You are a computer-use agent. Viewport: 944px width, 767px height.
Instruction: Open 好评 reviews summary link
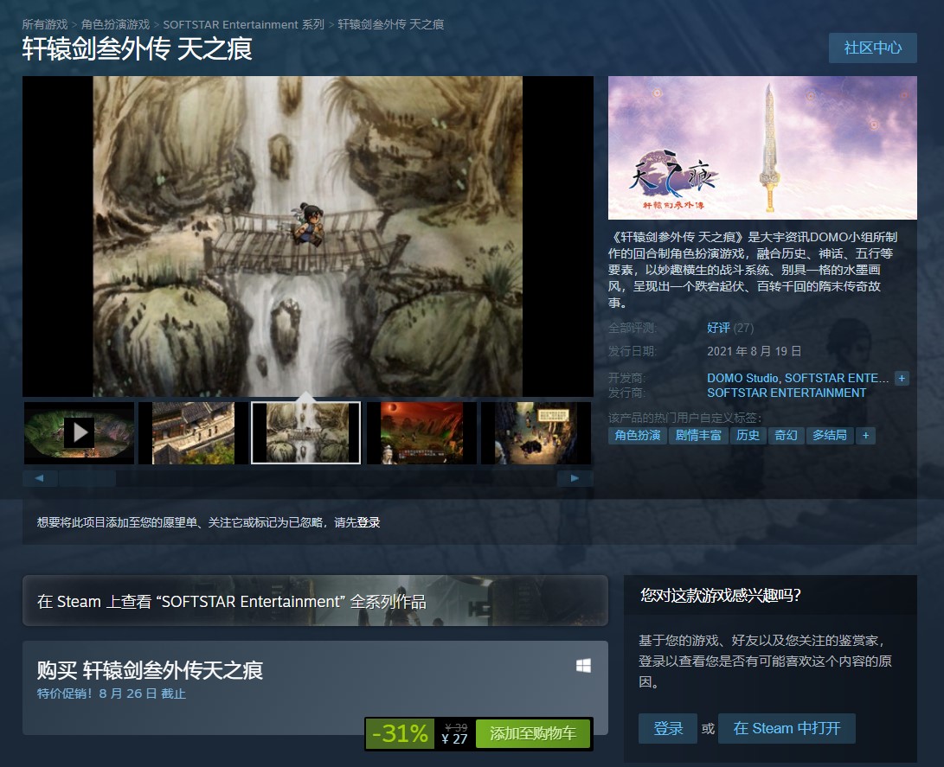click(x=718, y=328)
